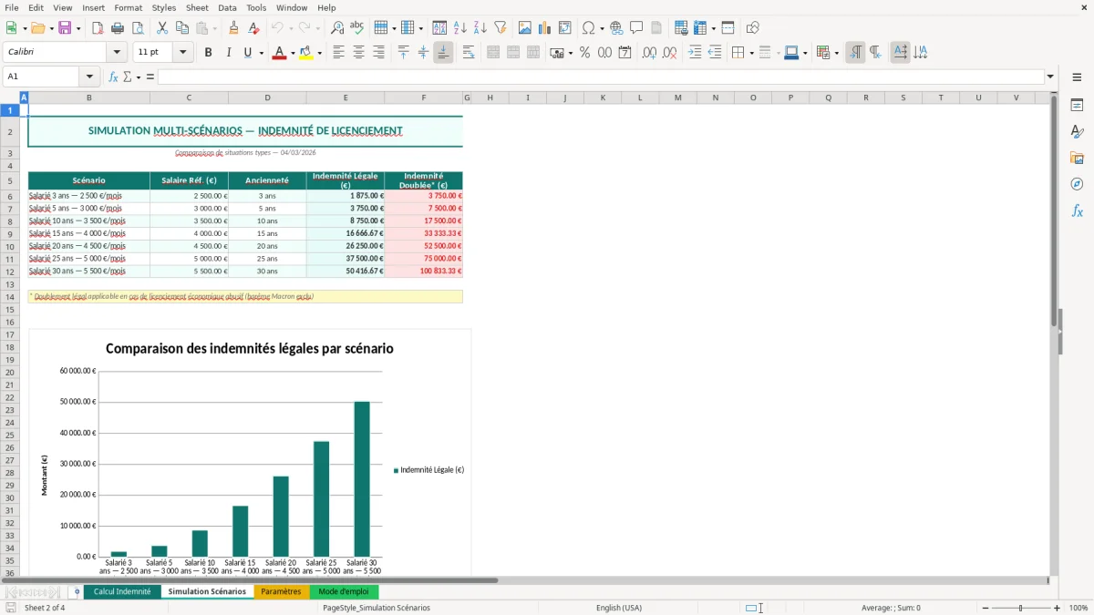Viewport: 1094px width, 615px height.
Task: Click Delete Decimal Place icon
Action: pyautogui.click(x=669, y=53)
